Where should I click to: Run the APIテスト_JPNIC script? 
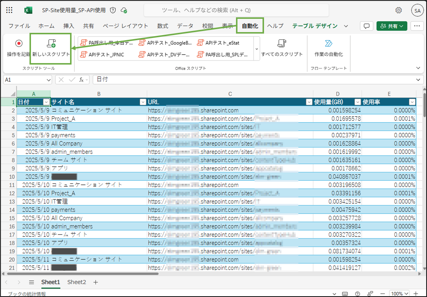pos(103,55)
